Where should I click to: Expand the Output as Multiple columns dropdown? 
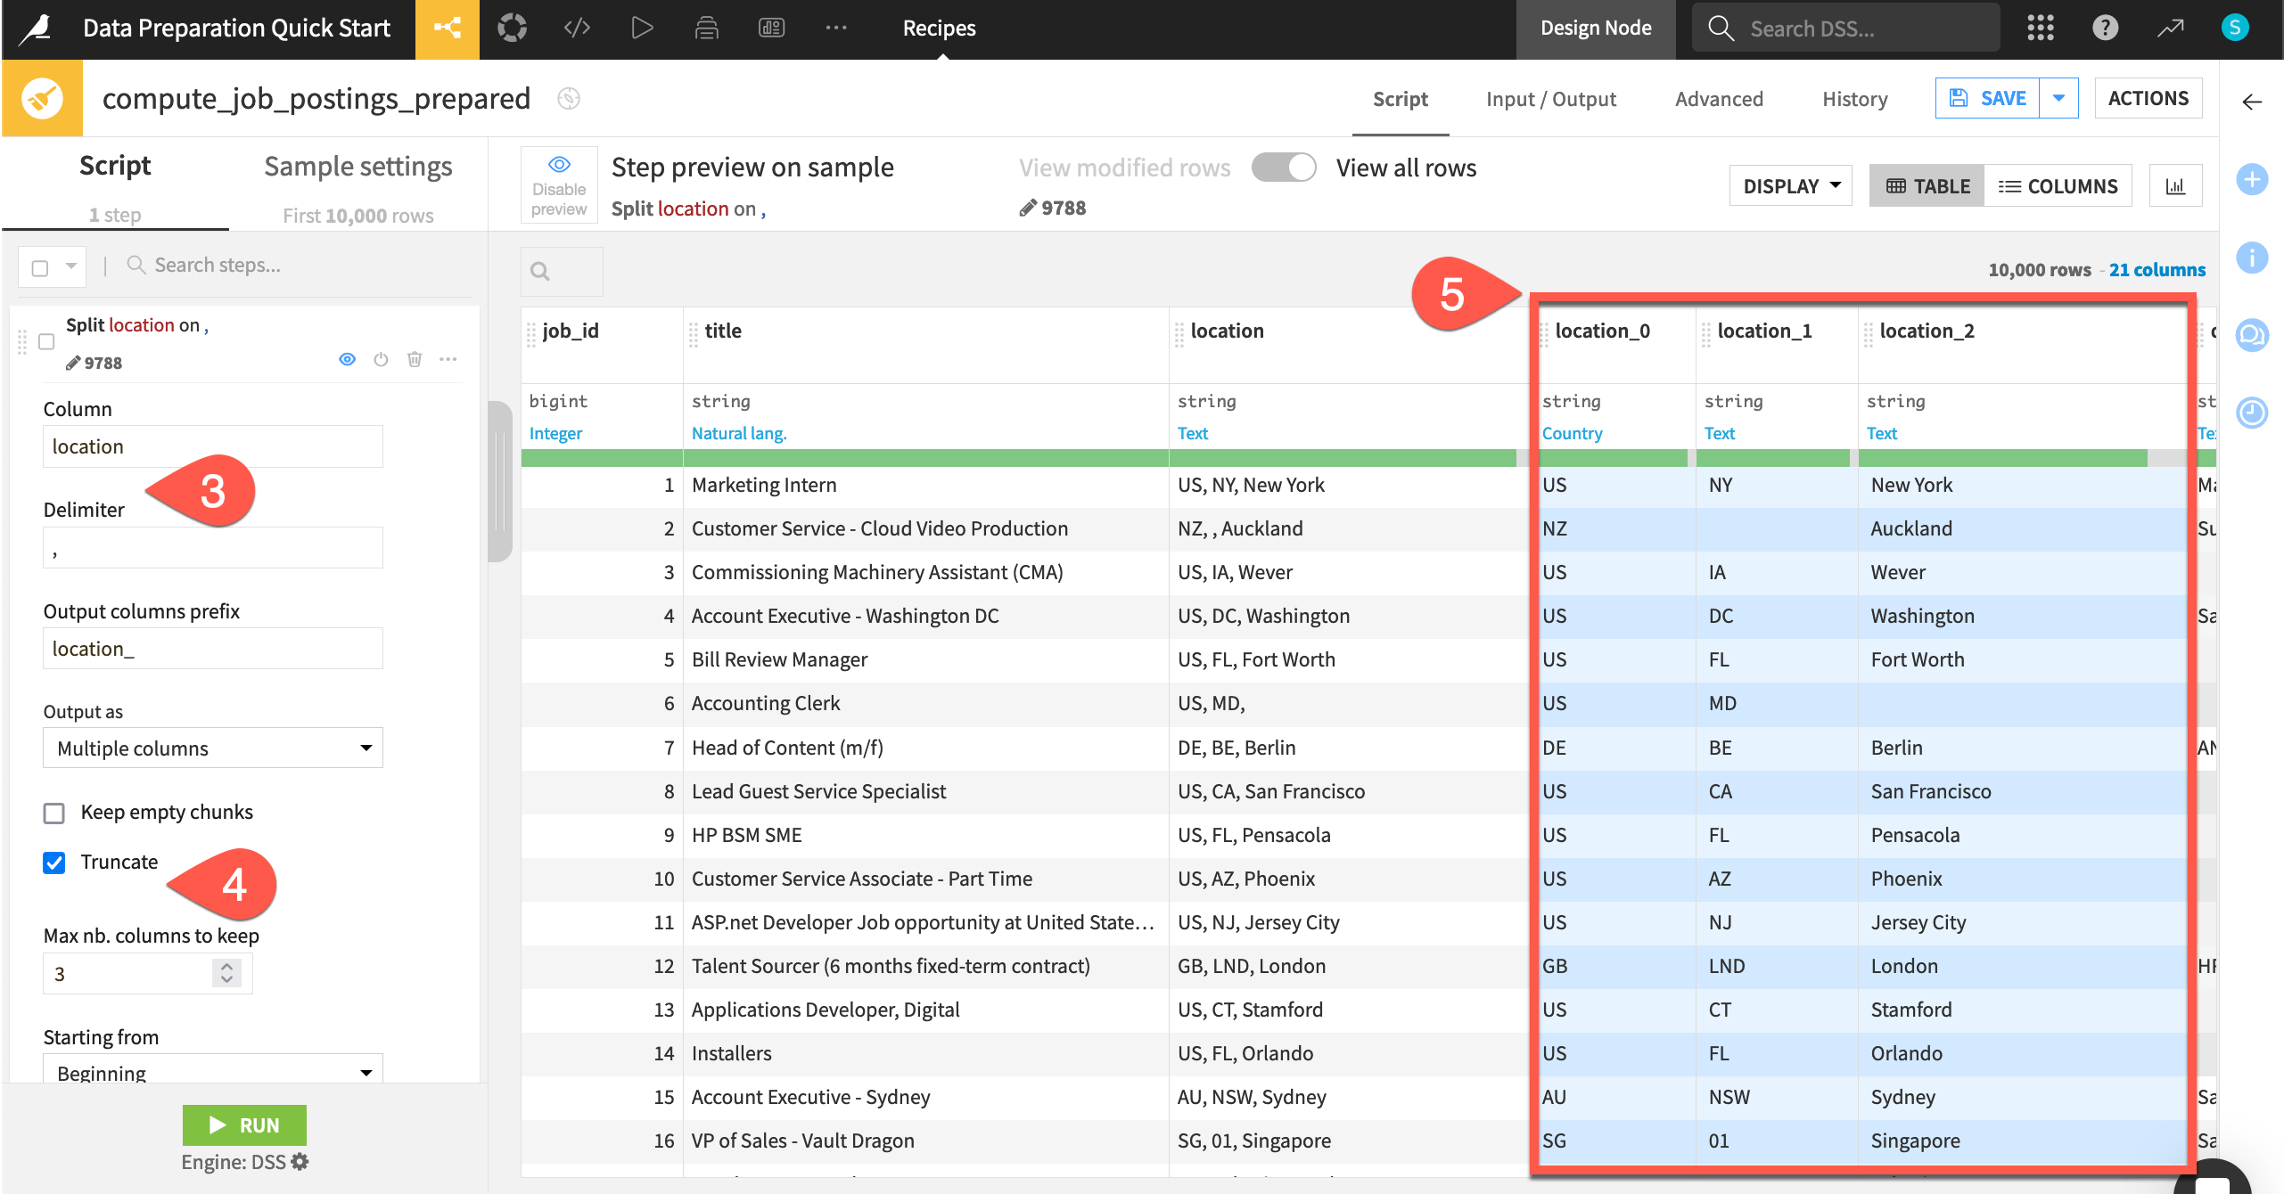coord(212,748)
